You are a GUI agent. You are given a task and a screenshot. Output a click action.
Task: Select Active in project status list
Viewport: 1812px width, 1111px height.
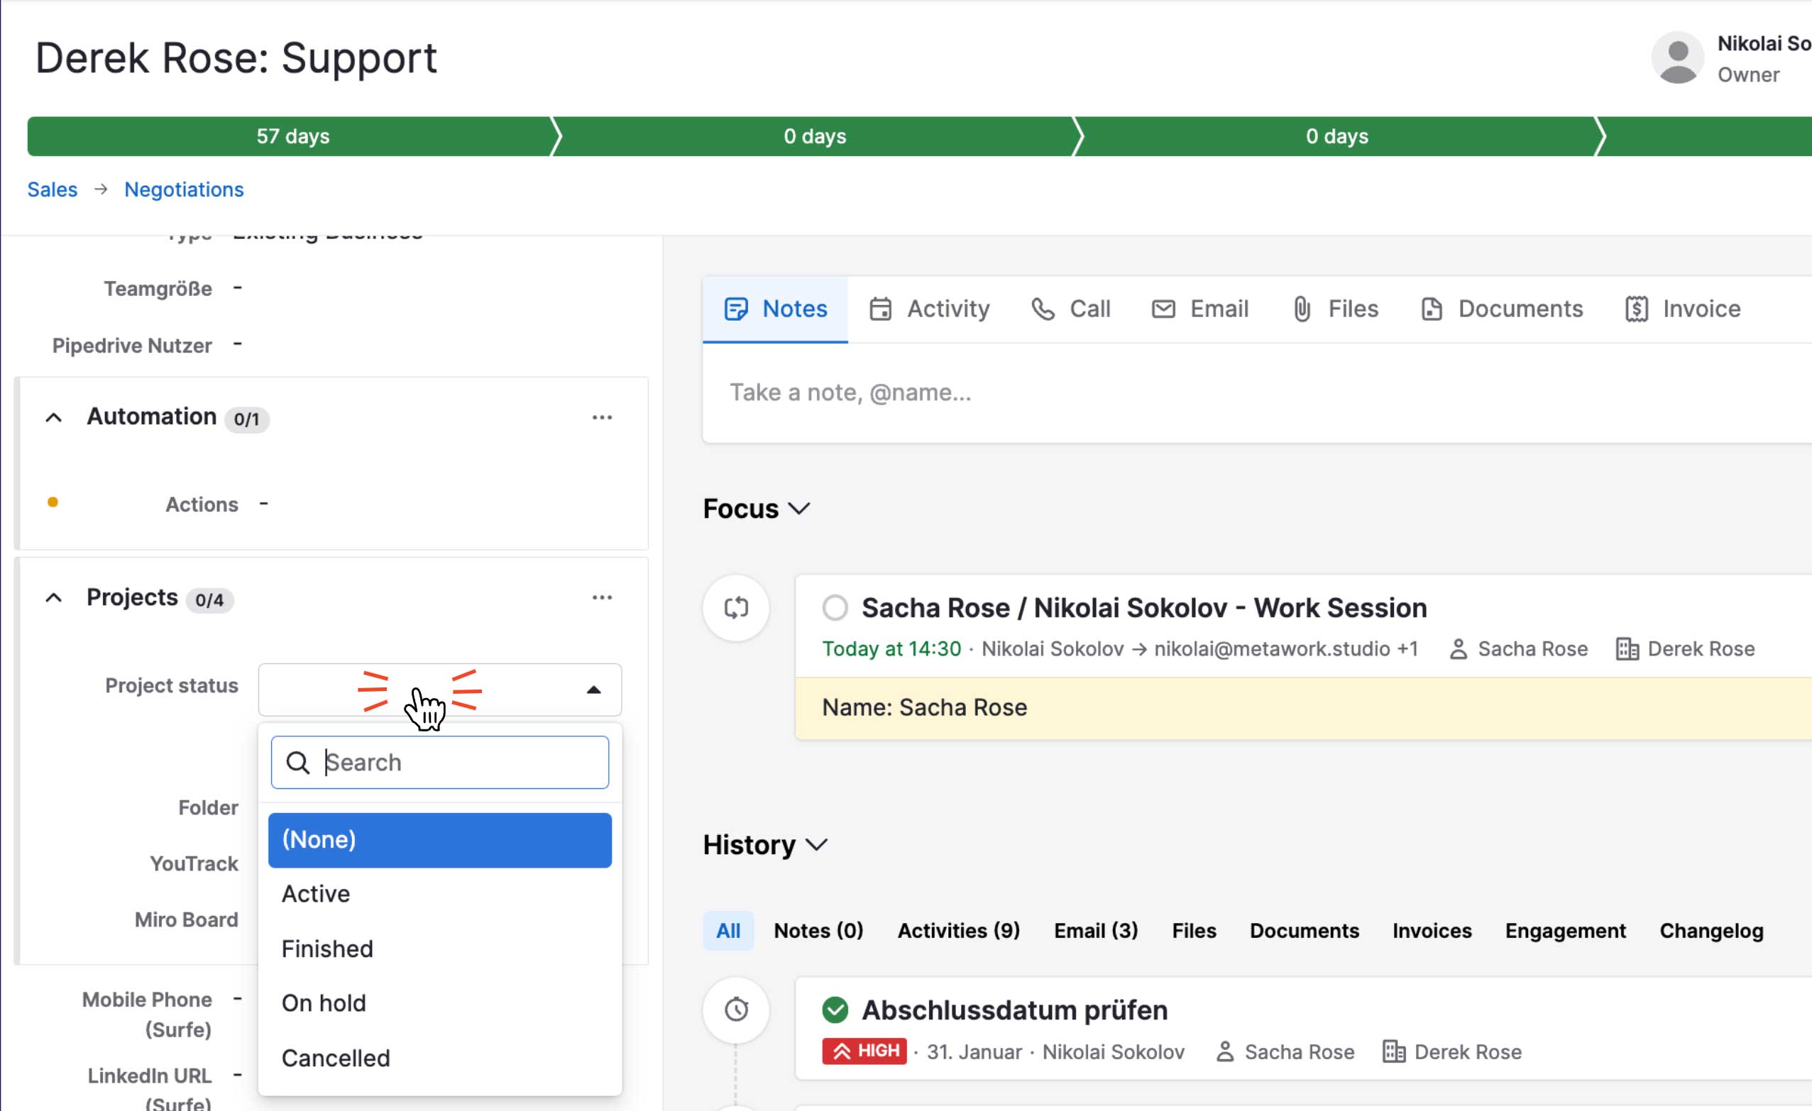(317, 894)
